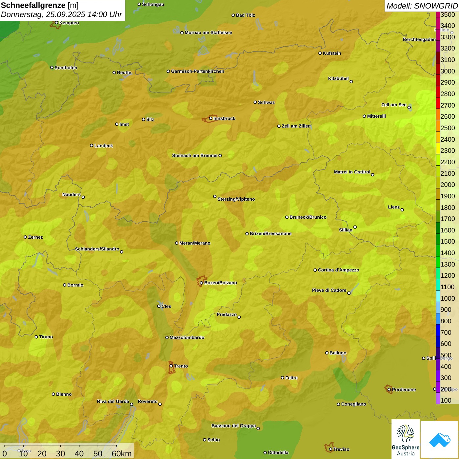Click the Zernez location dot
459x459 pixels.
pyautogui.click(x=25, y=237)
